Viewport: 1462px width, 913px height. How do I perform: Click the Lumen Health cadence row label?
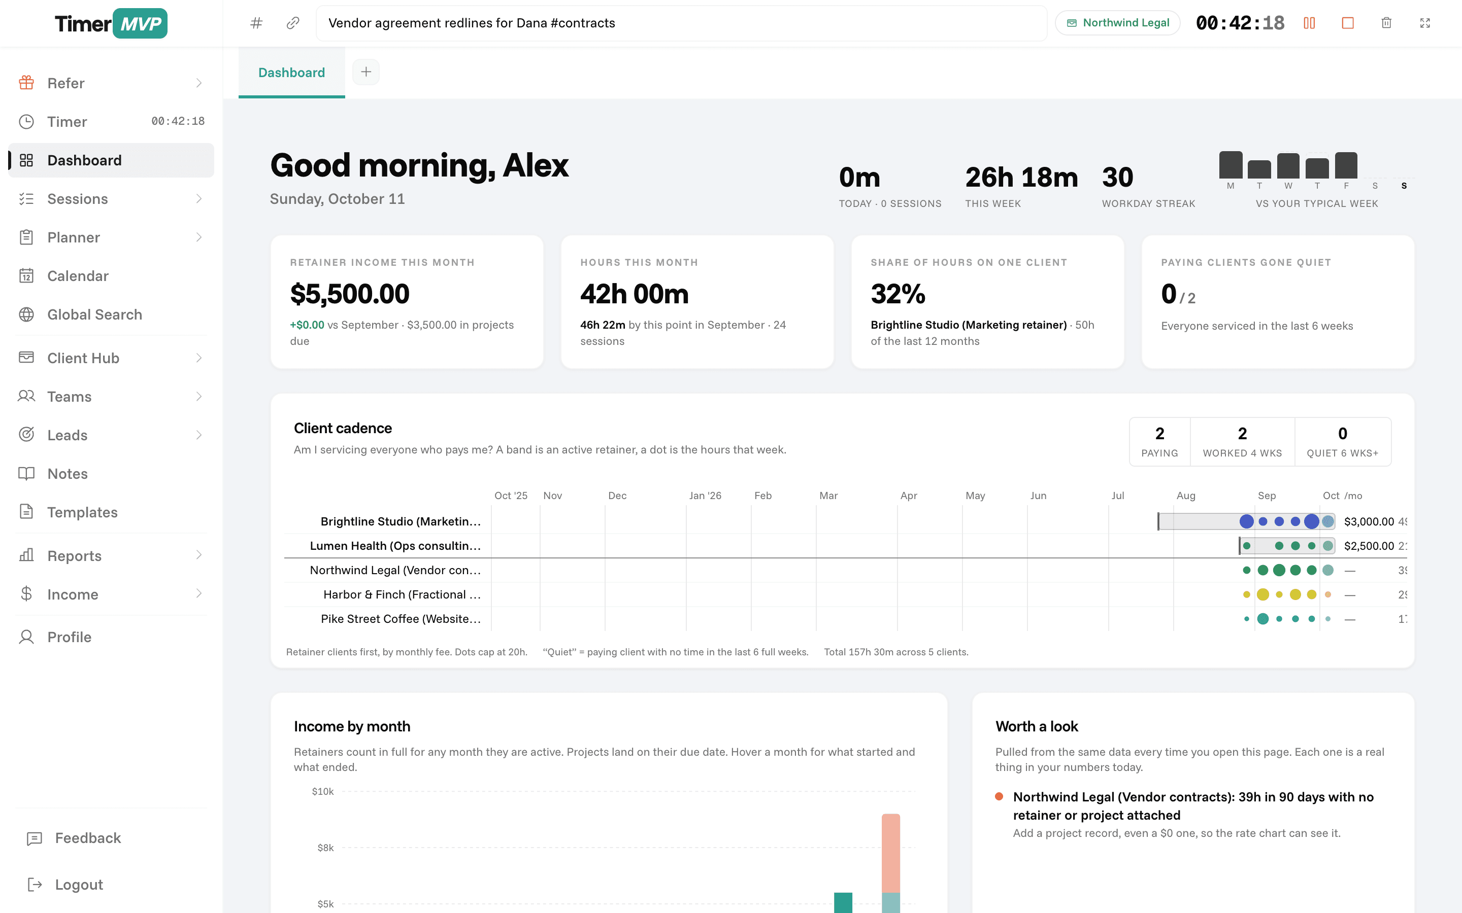click(395, 546)
